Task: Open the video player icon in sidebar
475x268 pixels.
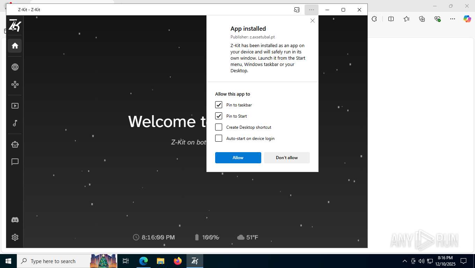Action: point(15,106)
